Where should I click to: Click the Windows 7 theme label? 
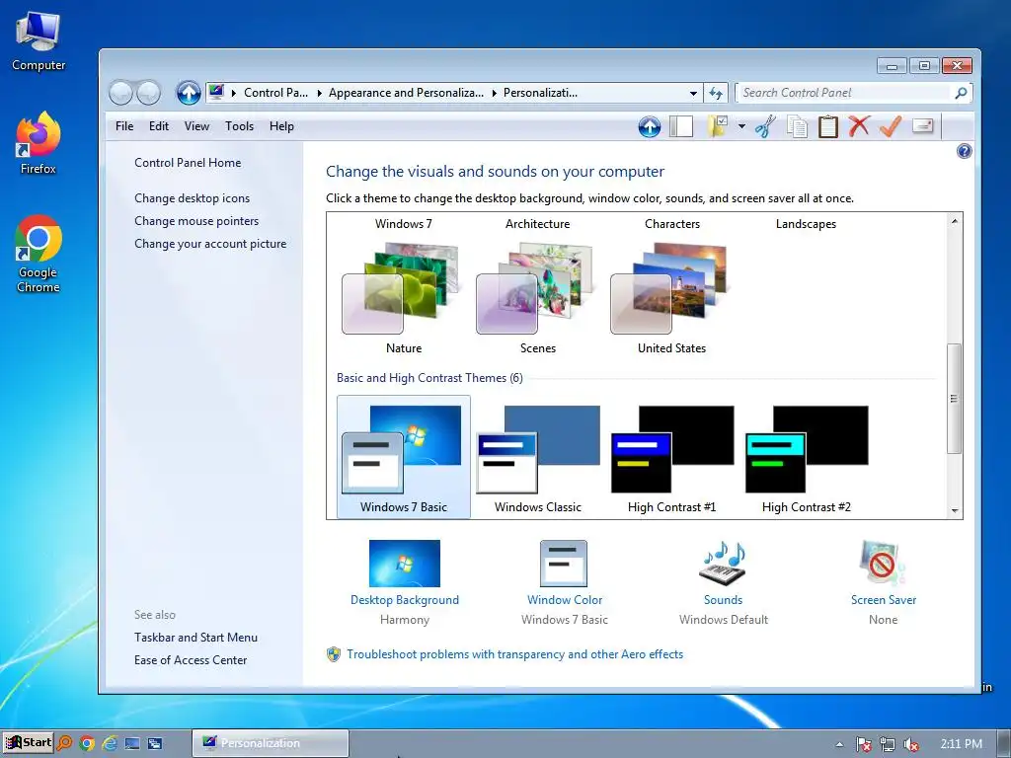404,224
